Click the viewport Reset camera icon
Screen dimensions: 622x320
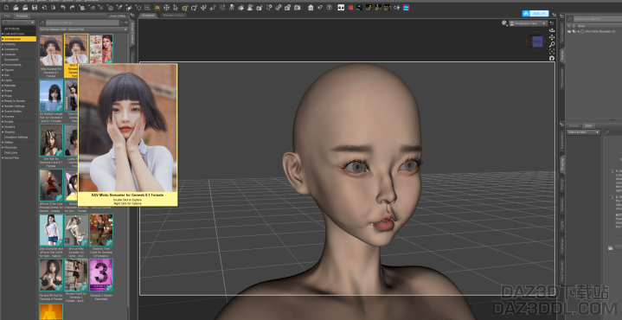tap(552, 59)
